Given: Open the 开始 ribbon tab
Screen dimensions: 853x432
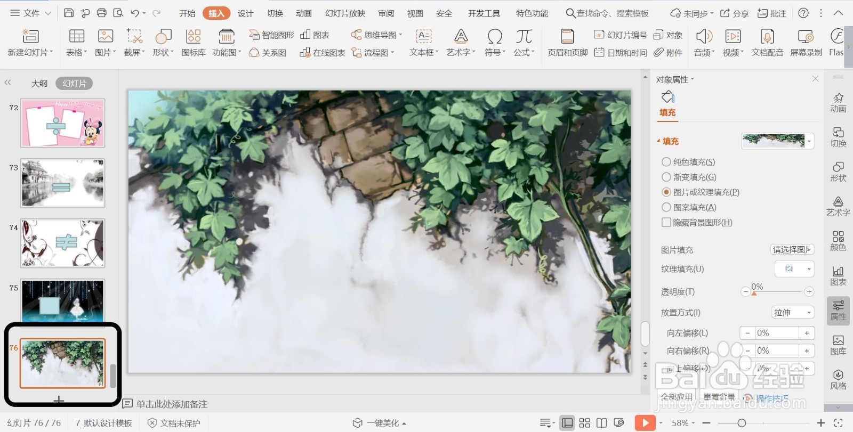Looking at the screenshot, I should click(x=187, y=13).
